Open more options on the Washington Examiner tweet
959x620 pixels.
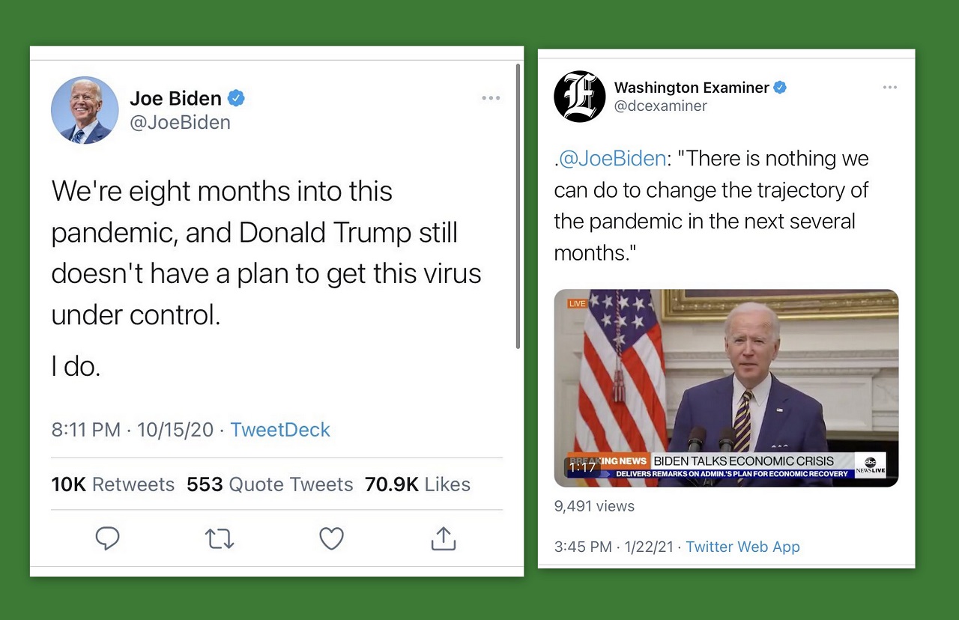tap(889, 88)
